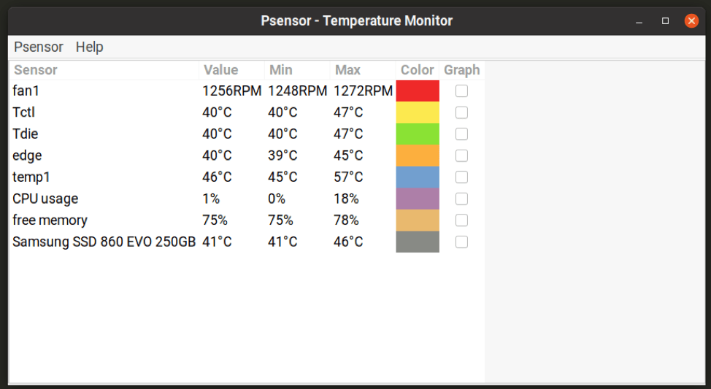Screen dimensions: 711x389
Task: Minimize the Psensor window
Action: 639,21
